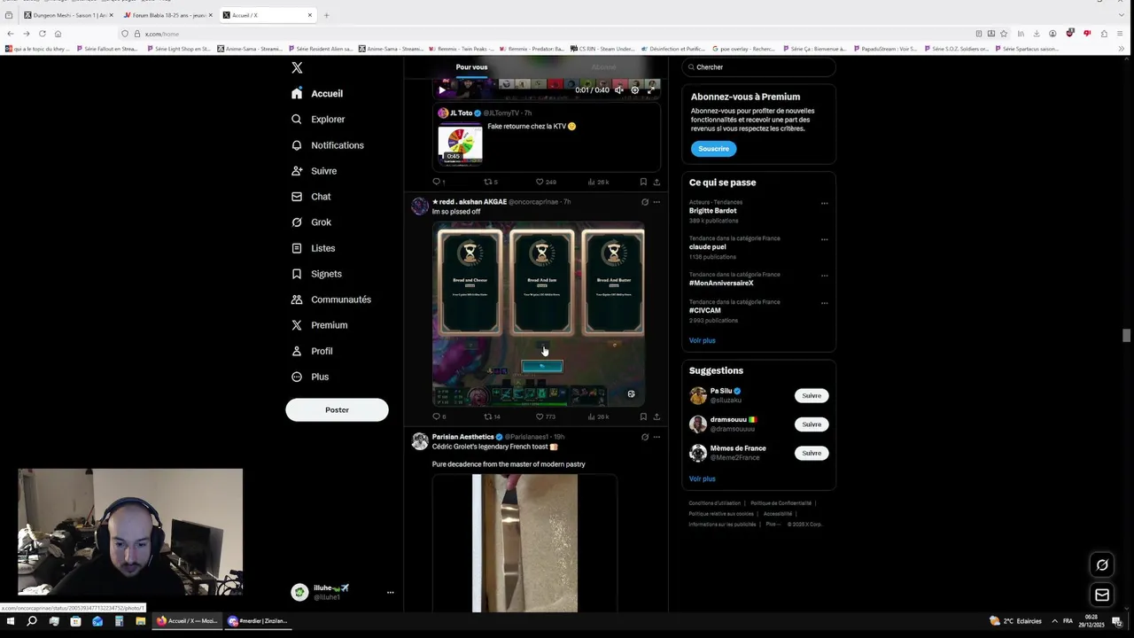Open the JL Toto quoted video thumbnail
The width and height of the screenshot is (1134, 638).
coord(460,144)
